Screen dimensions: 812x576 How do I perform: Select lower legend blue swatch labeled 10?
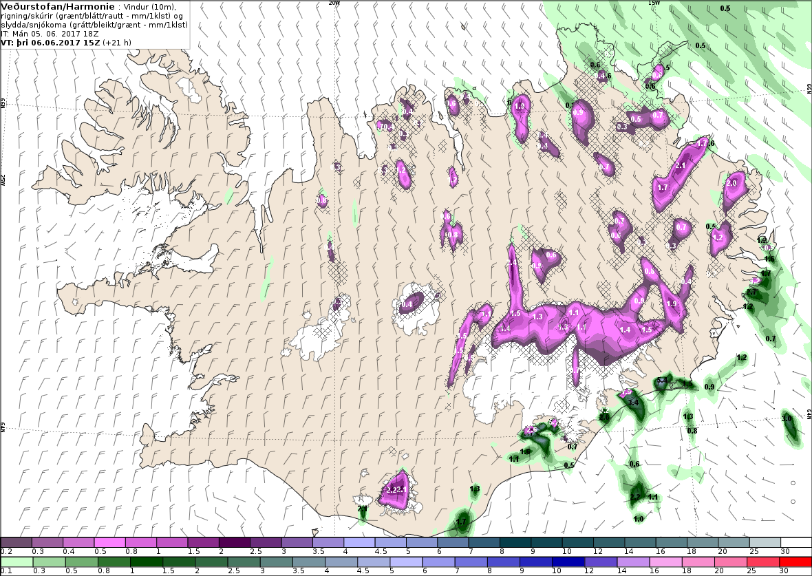(568, 562)
